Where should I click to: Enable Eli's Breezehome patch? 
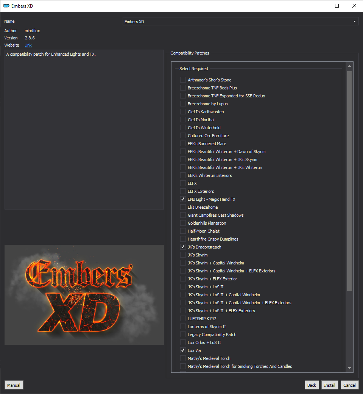(x=183, y=207)
